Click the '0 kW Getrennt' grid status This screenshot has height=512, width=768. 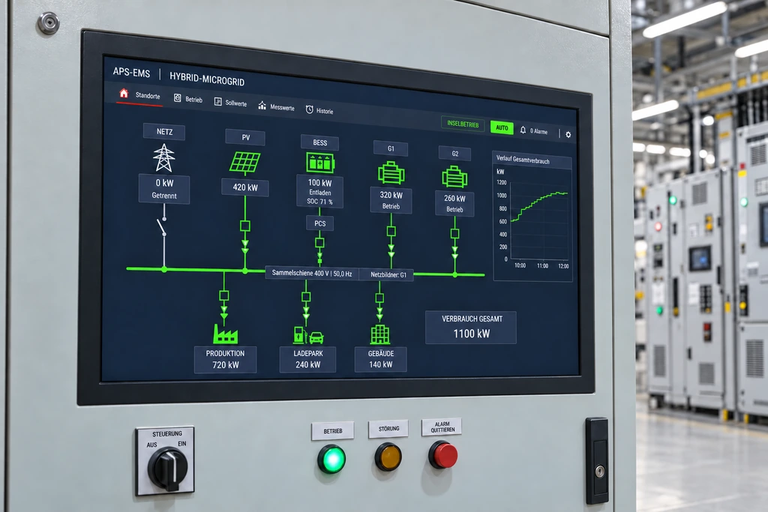pyautogui.click(x=164, y=189)
